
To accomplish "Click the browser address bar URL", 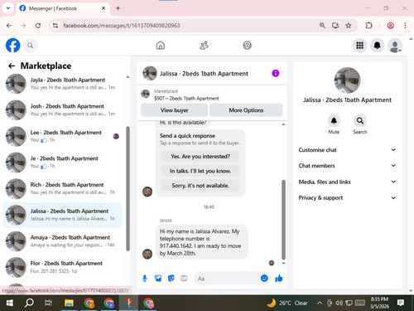I will [122, 26].
